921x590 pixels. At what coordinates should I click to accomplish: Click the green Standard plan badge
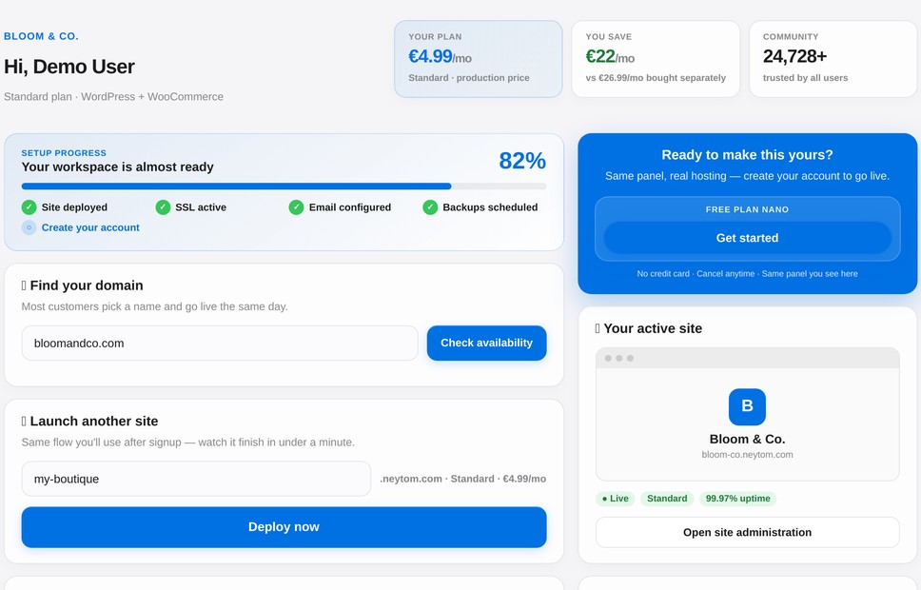click(x=667, y=499)
